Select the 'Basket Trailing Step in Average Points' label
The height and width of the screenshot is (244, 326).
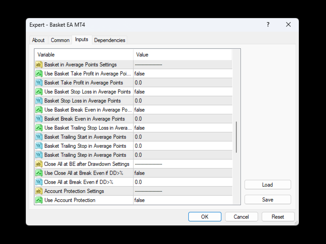85,155
